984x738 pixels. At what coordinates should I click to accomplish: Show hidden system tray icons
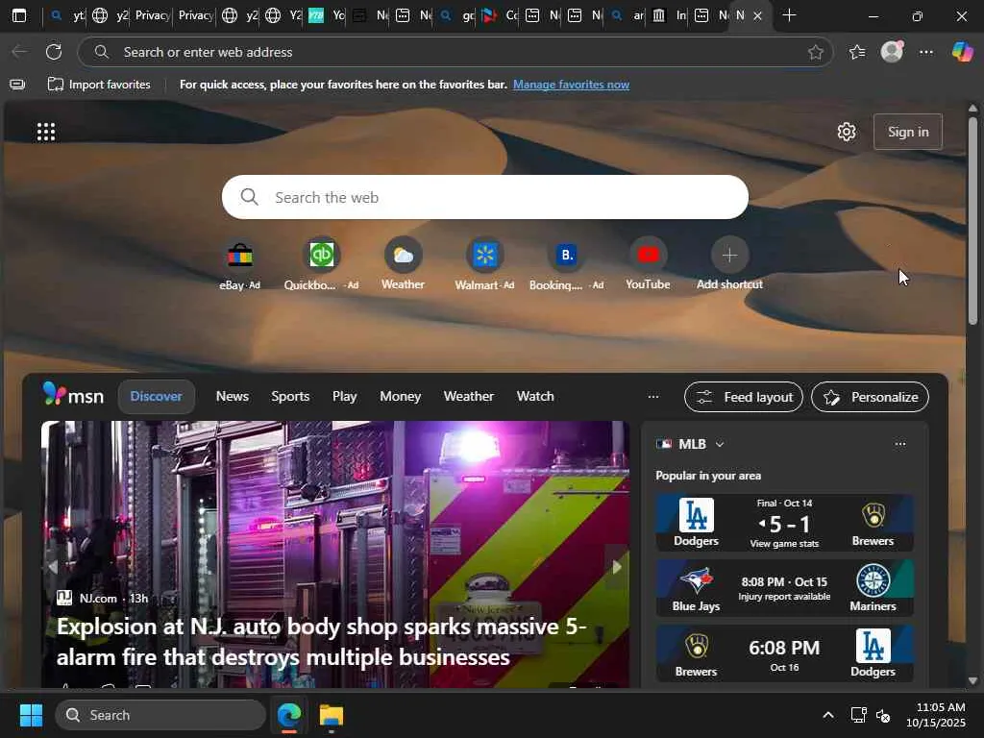pos(828,715)
